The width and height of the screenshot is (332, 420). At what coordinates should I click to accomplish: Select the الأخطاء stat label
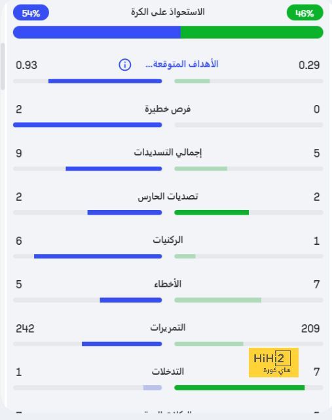pyautogui.click(x=168, y=283)
